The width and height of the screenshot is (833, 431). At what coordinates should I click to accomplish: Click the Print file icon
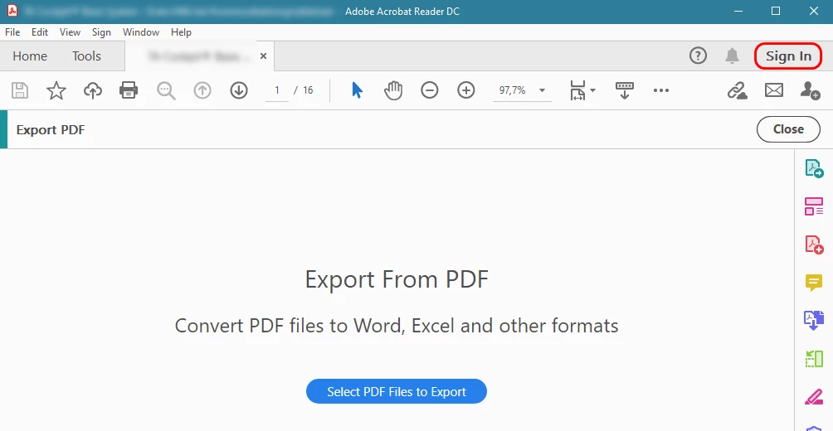[129, 90]
